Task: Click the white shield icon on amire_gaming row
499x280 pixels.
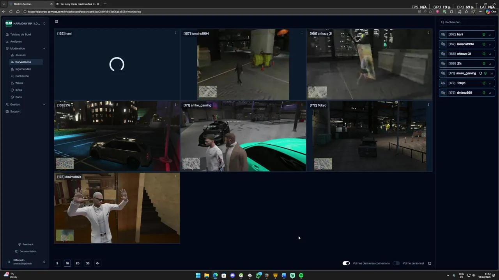Action: pyautogui.click(x=481, y=73)
